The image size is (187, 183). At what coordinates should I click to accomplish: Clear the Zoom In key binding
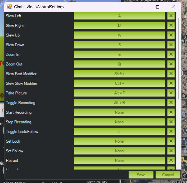171,54
